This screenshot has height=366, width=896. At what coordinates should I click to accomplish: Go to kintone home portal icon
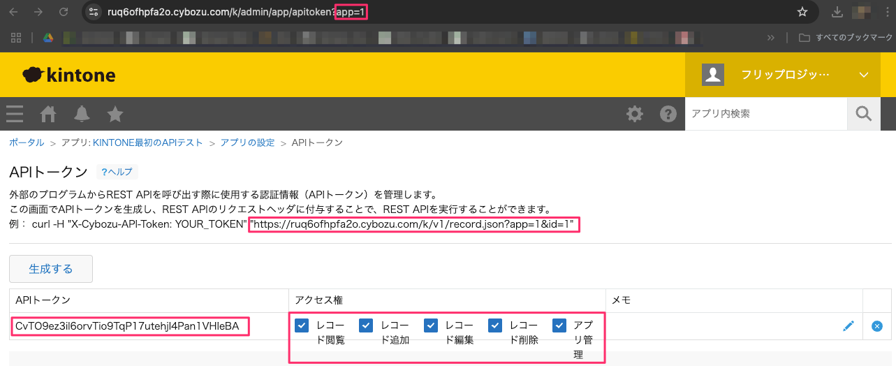pos(48,114)
